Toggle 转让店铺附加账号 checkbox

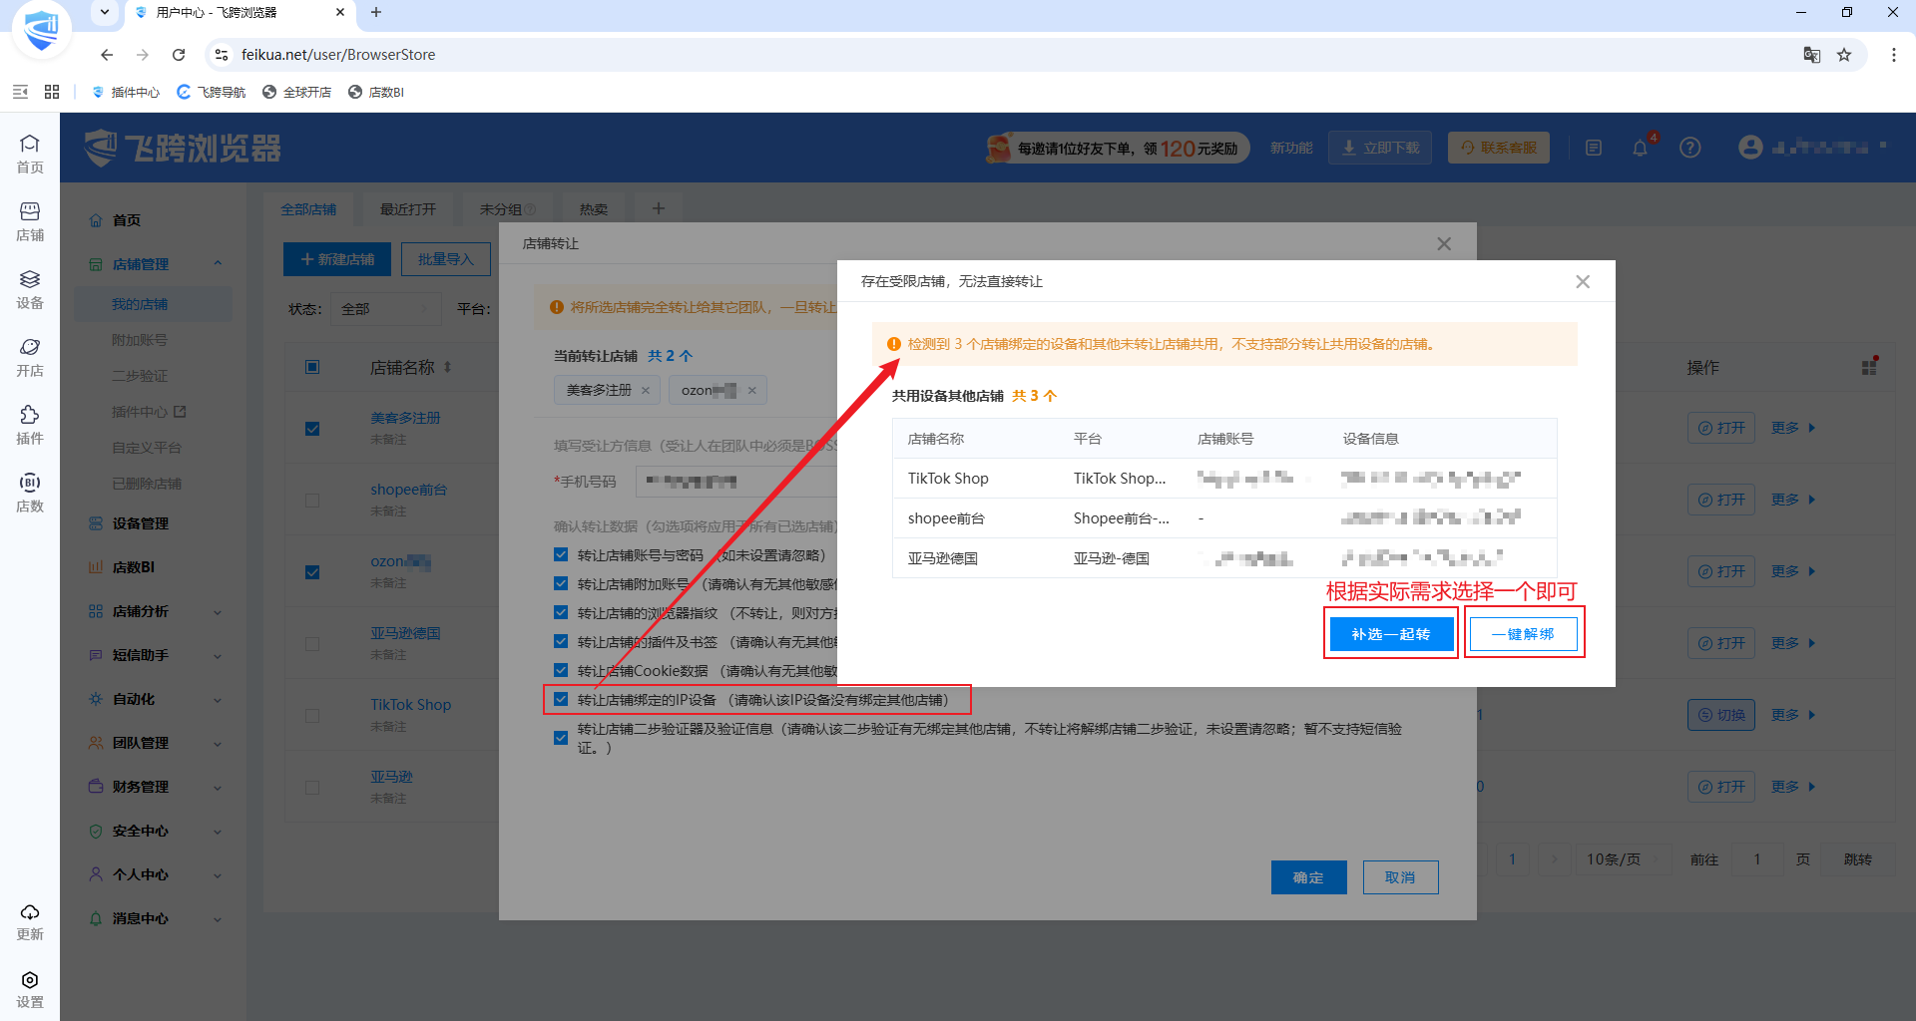pyautogui.click(x=561, y=584)
